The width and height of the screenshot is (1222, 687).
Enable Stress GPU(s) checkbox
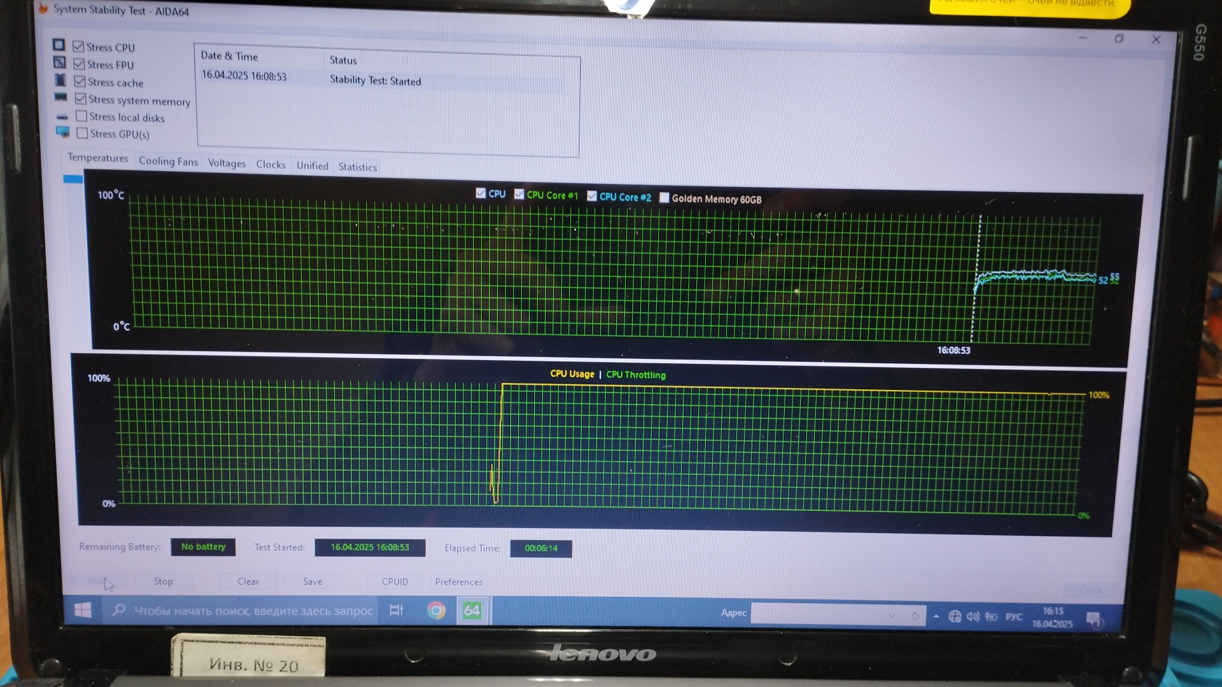pyautogui.click(x=82, y=133)
